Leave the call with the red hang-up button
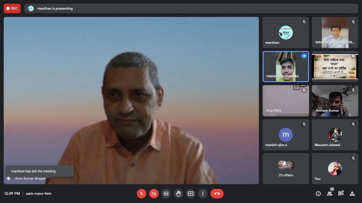362x203 pixels. (x=217, y=194)
